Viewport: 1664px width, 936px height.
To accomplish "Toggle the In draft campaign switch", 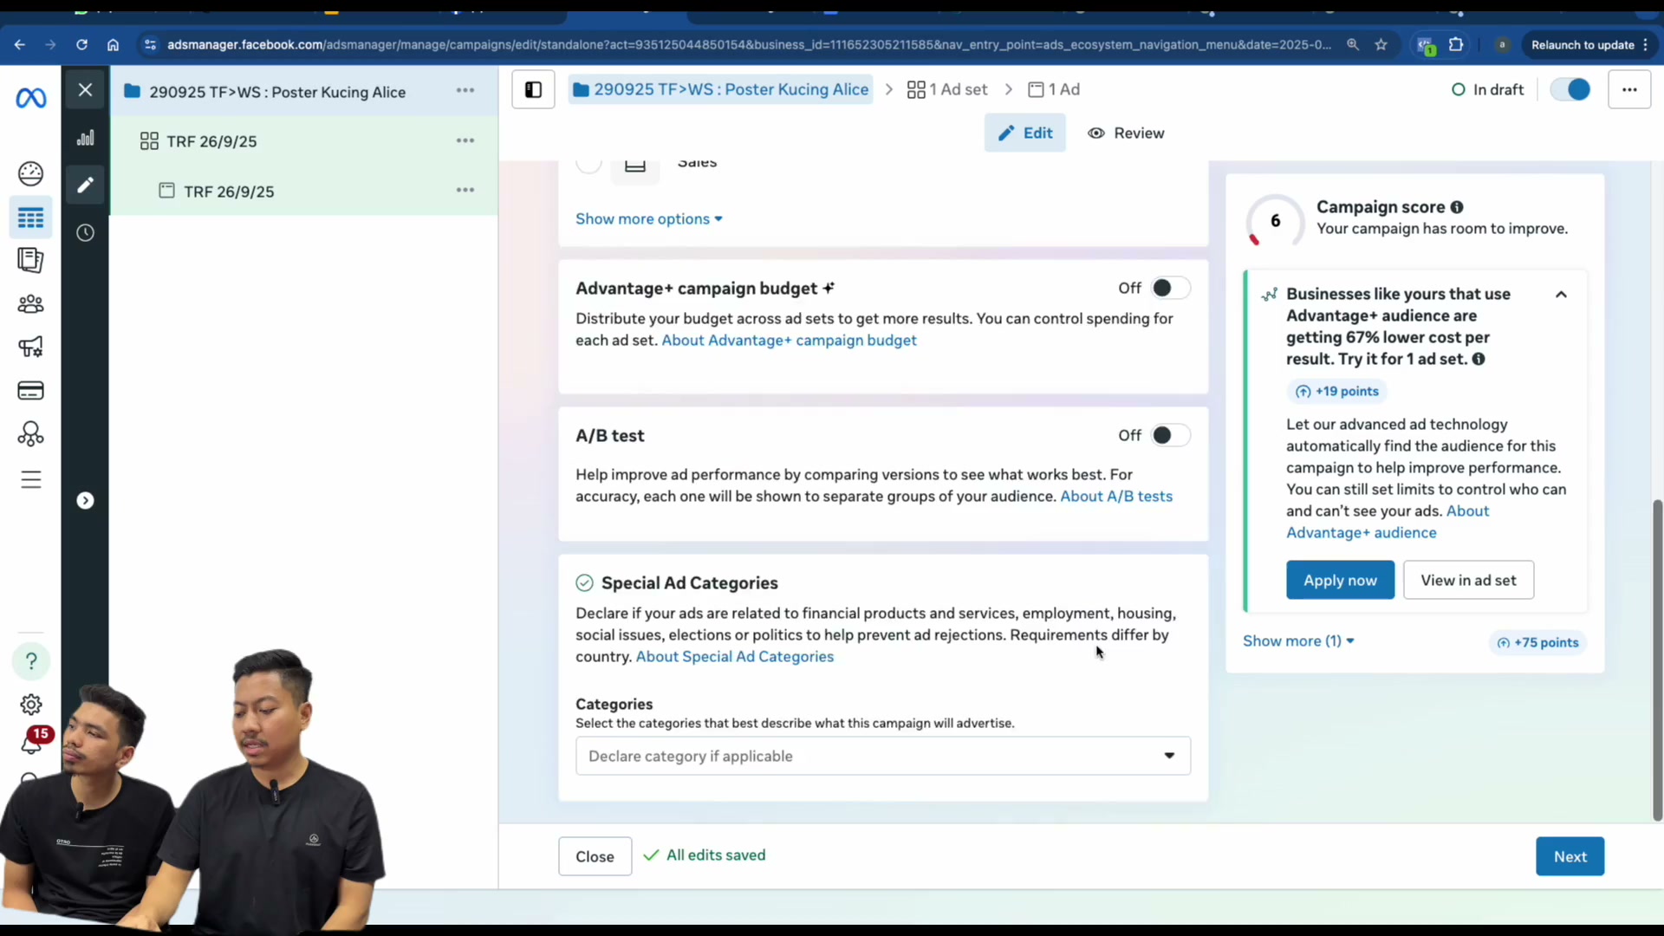I will [x=1570, y=89].
